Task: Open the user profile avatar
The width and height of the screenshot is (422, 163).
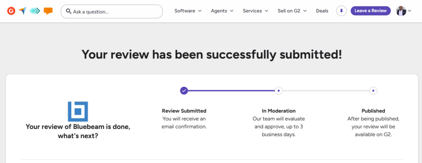Action: (401, 11)
